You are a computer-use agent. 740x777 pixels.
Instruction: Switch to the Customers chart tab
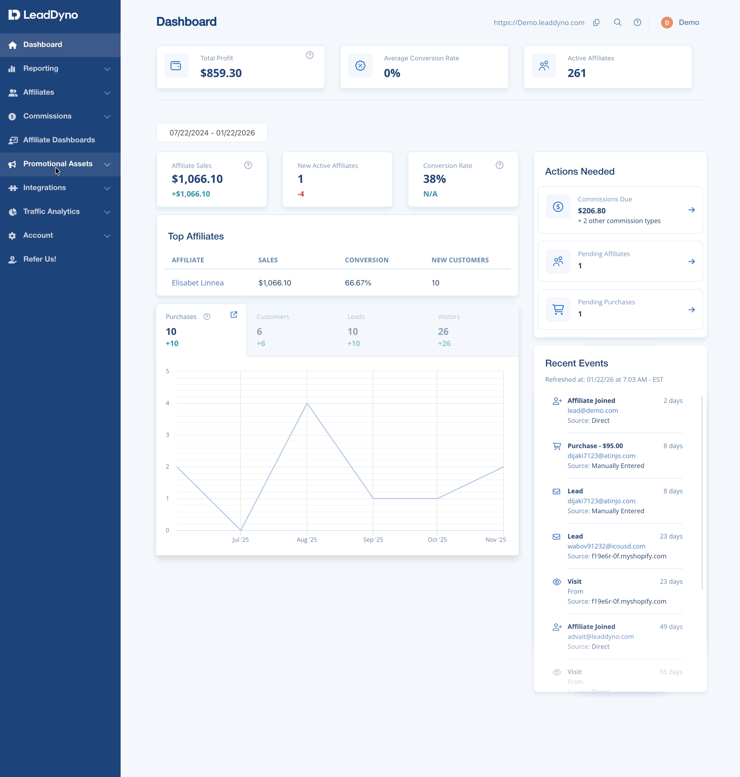pos(292,330)
